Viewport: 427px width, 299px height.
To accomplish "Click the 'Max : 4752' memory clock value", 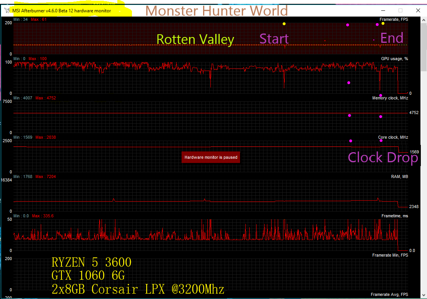I will (x=45, y=98).
